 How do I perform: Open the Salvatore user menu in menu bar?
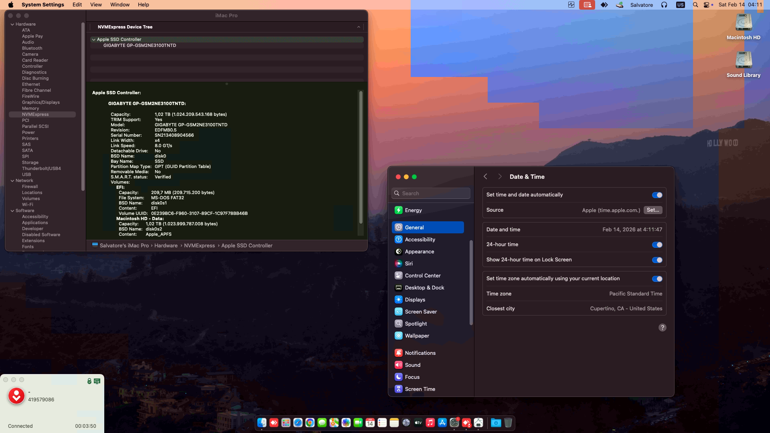tap(641, 5)
